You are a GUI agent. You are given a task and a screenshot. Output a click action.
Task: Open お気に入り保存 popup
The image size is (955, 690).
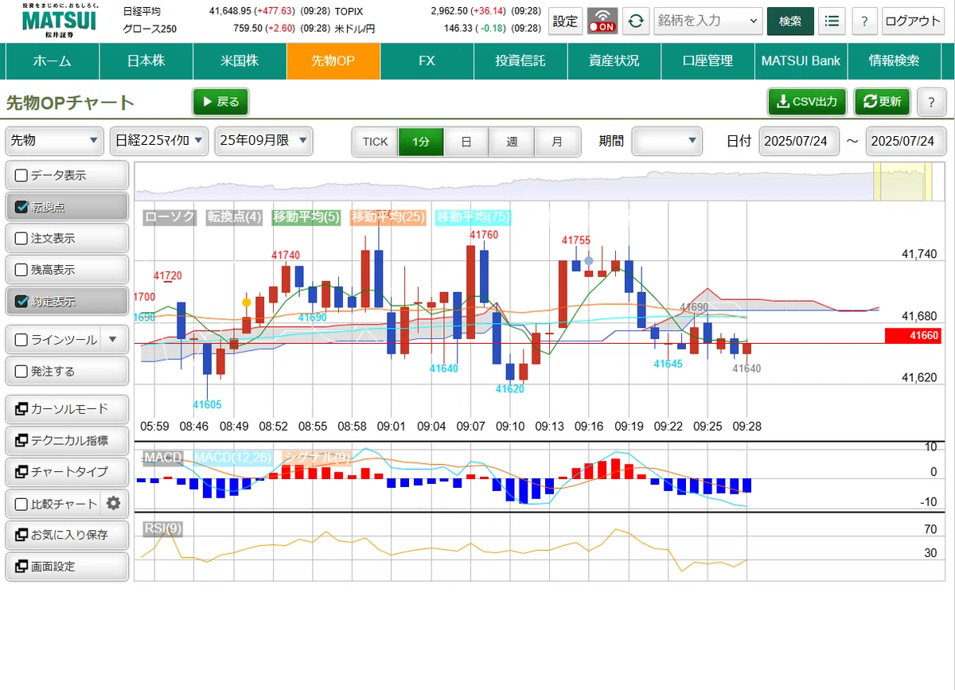click(67, 535)
